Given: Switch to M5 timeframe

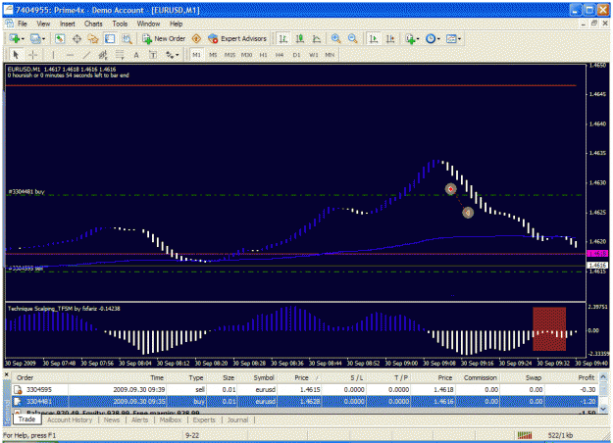Looking at the screenshot, I should click(x=213, y=55).
